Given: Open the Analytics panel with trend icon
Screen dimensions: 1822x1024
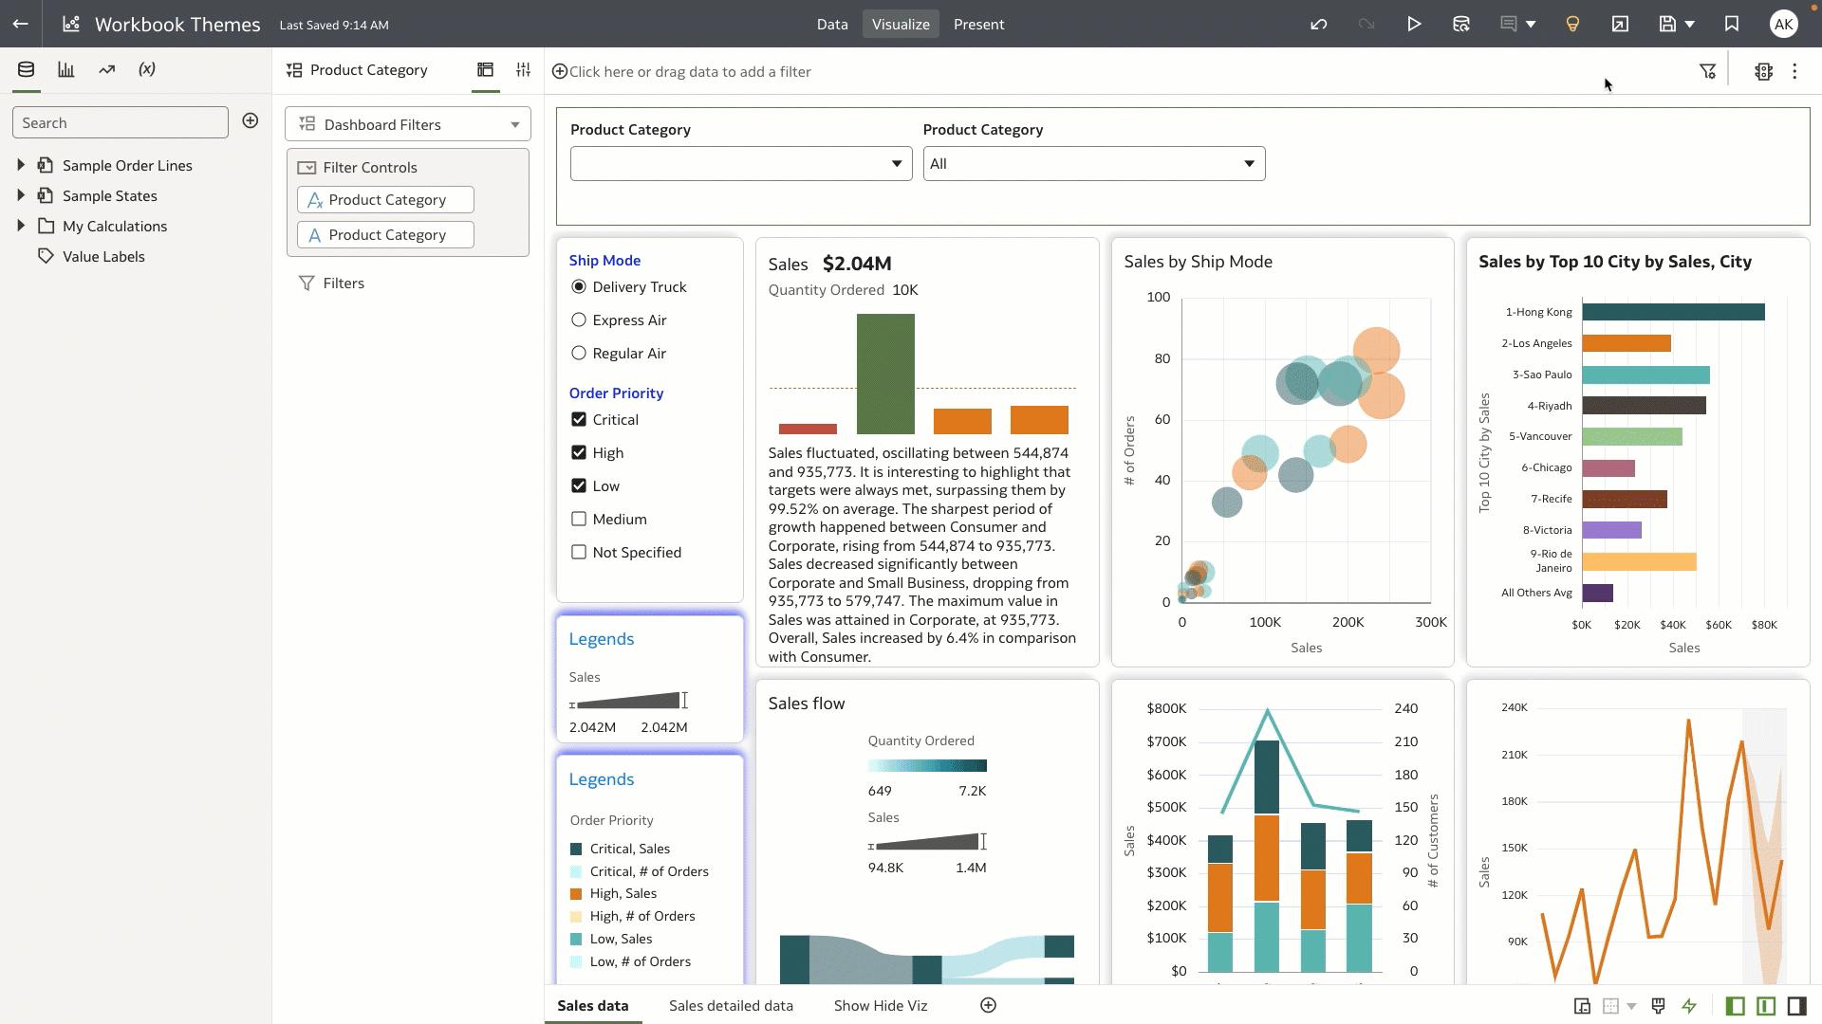Looking at the screenshot, I should [x=105, y=68].
